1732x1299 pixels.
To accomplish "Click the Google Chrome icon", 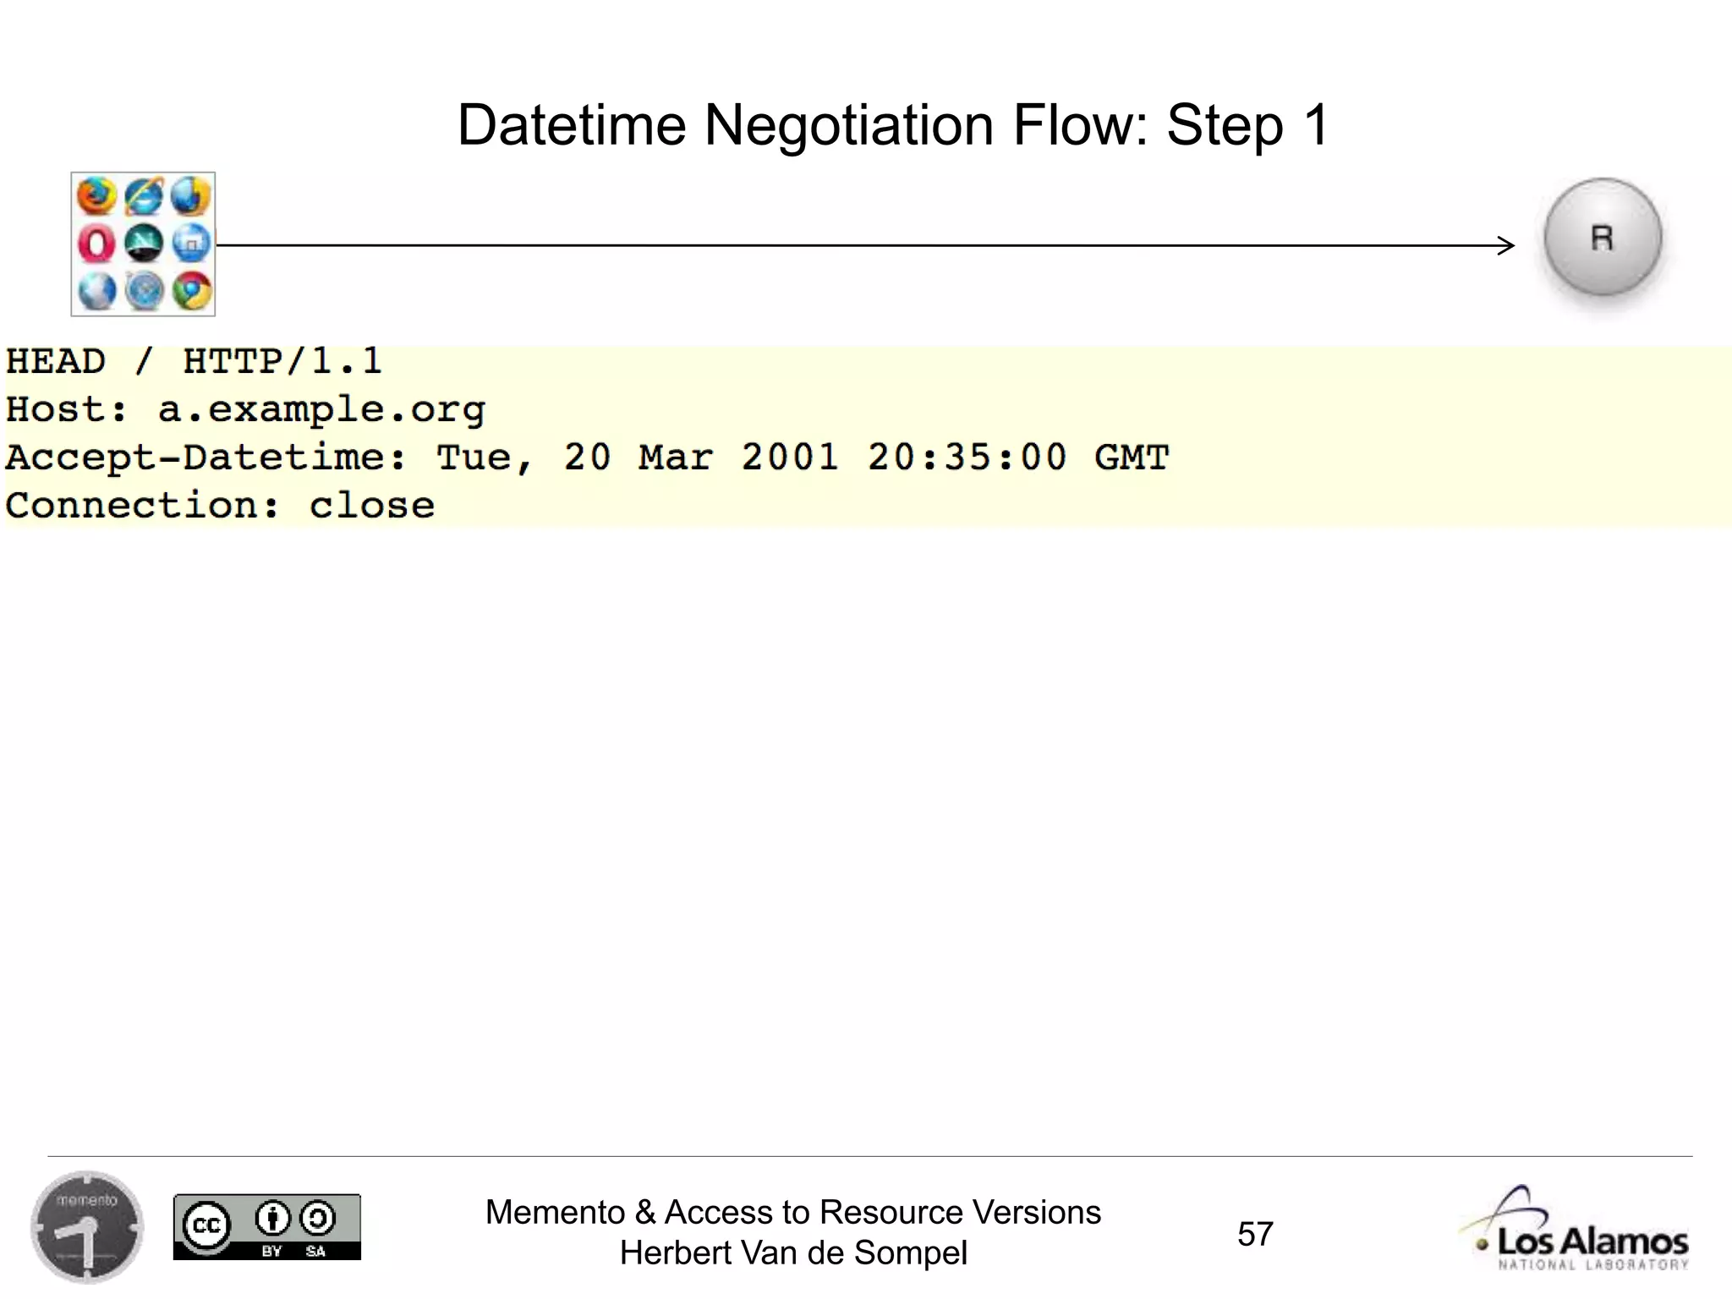I will 191,292.
